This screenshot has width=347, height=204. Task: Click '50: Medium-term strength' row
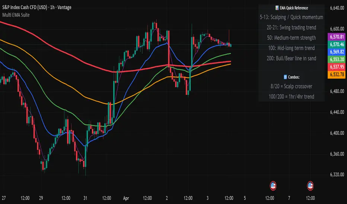(292, 38)
